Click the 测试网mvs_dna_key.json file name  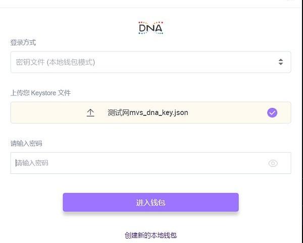148,112
